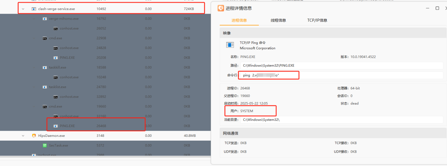447x166 pixels.
Task: Switch to the 进程信息 tab
Action: 239,20
